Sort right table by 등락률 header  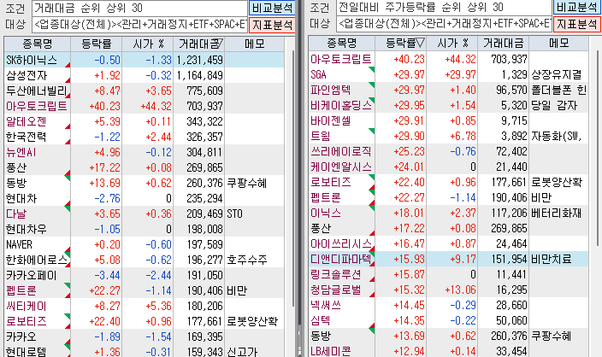401,44
